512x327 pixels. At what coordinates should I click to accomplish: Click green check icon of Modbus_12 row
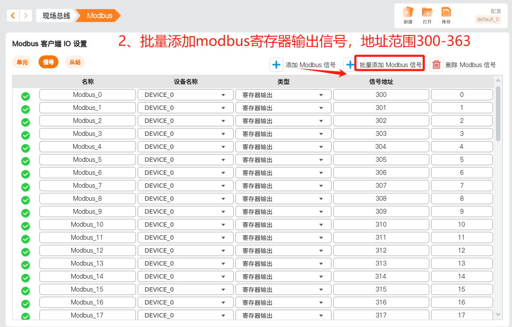pyautogui.click(x=26, y=252)
